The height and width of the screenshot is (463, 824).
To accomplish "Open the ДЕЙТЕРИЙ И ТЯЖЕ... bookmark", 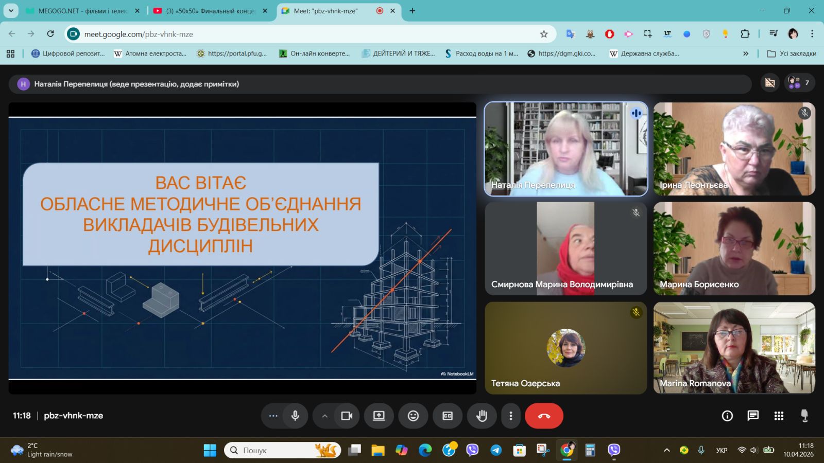I will (398, 54).
